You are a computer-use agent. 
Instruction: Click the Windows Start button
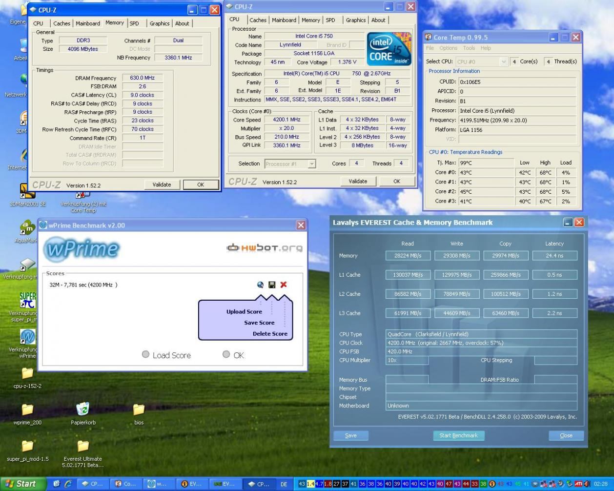pos(23,484)
